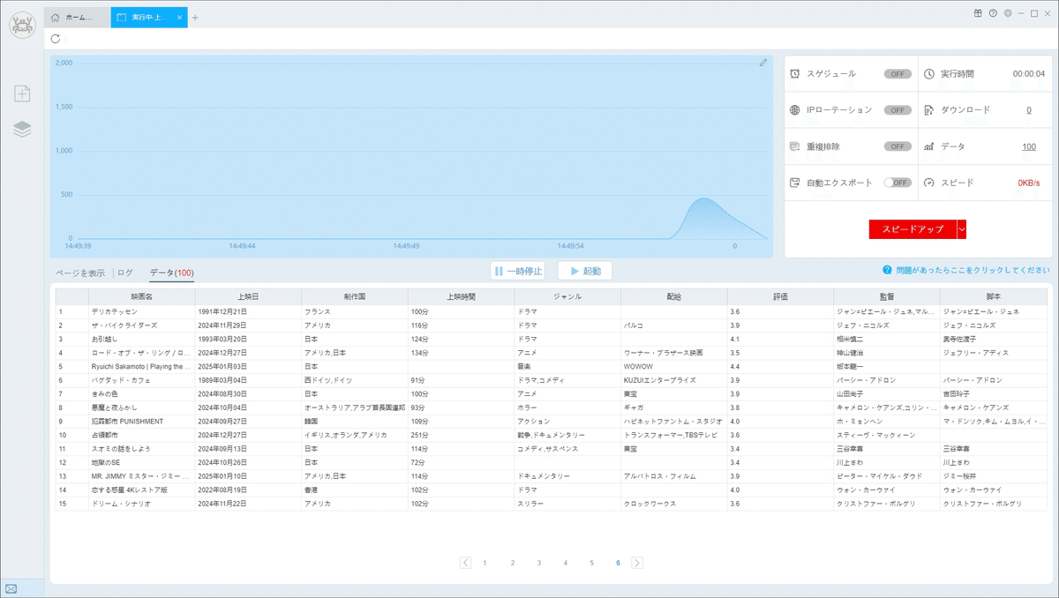Go to the next page arrow

coord(637,563)
